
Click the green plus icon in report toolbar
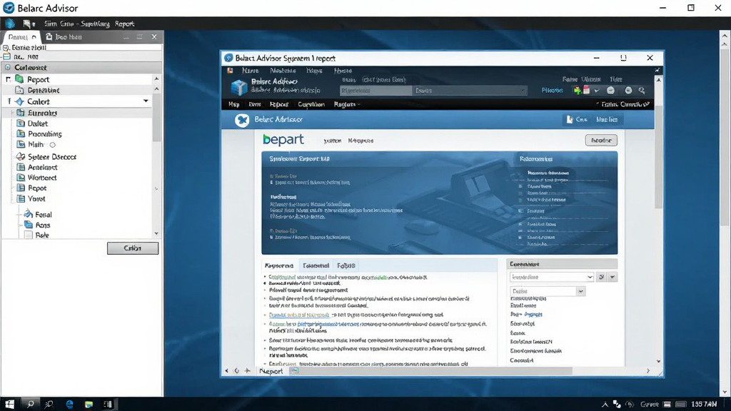tap(577, 91)
